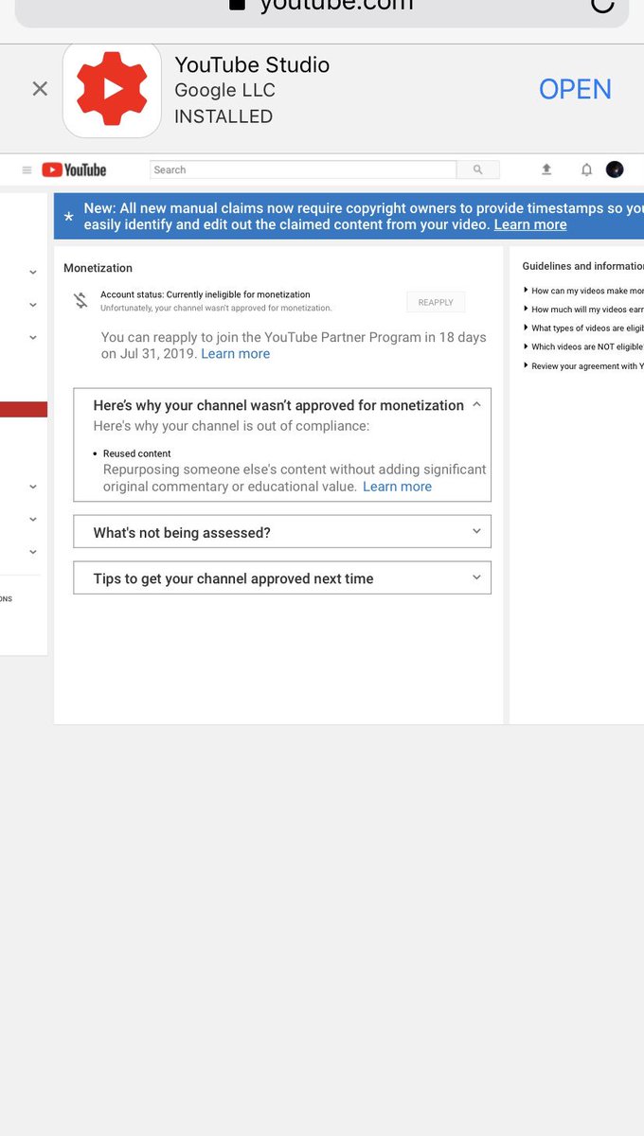
Task: Click the crossed-out dollar monetization icon
Action: (x=80, y=301)
